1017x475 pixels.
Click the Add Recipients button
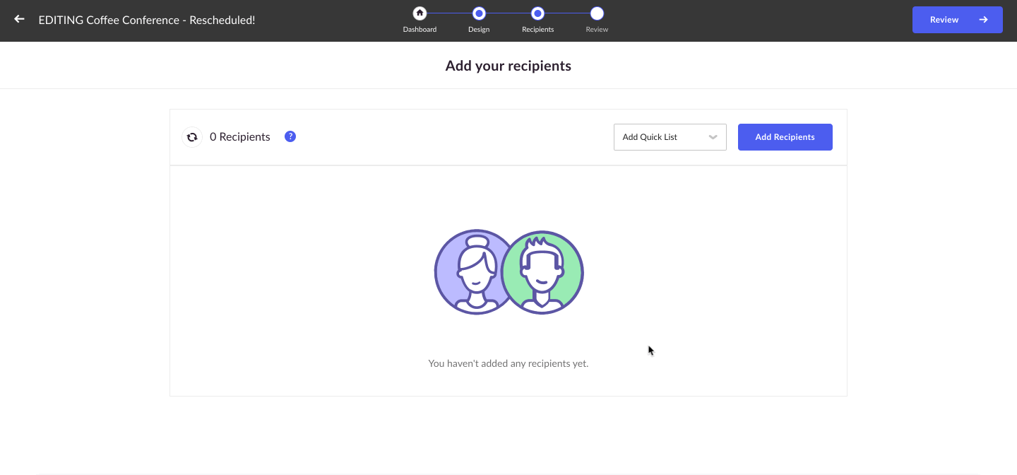(785, 137)
